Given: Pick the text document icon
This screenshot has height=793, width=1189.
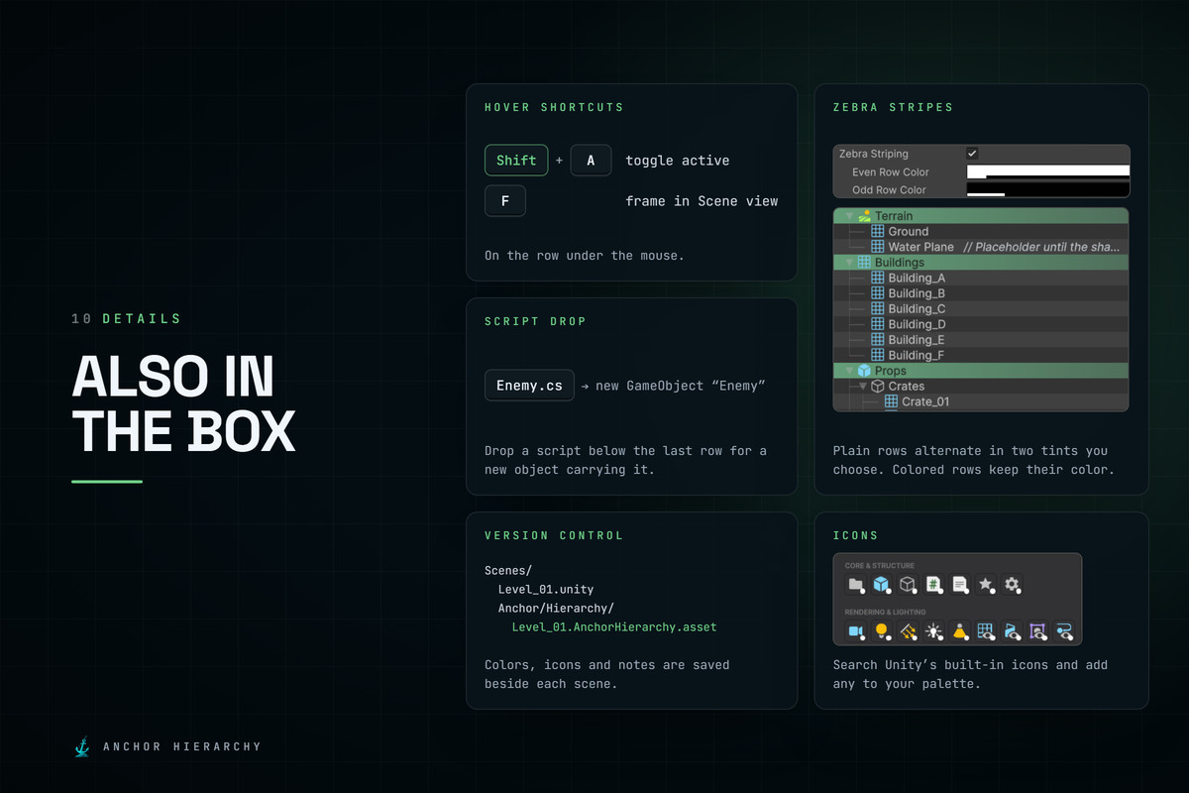Looking at the screenshot, I should [x=960, y=585].
